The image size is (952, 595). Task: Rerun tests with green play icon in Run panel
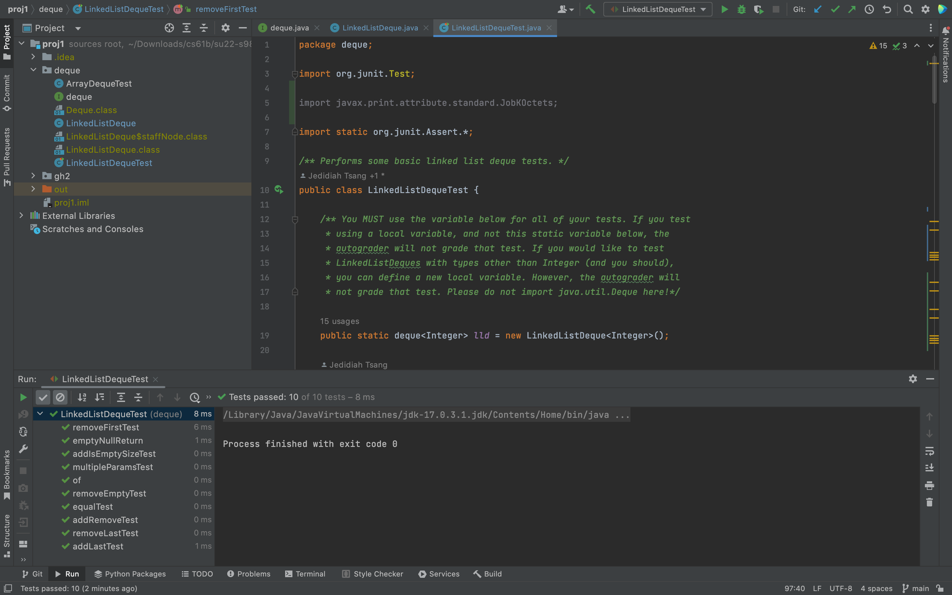(x=23, y=397)
